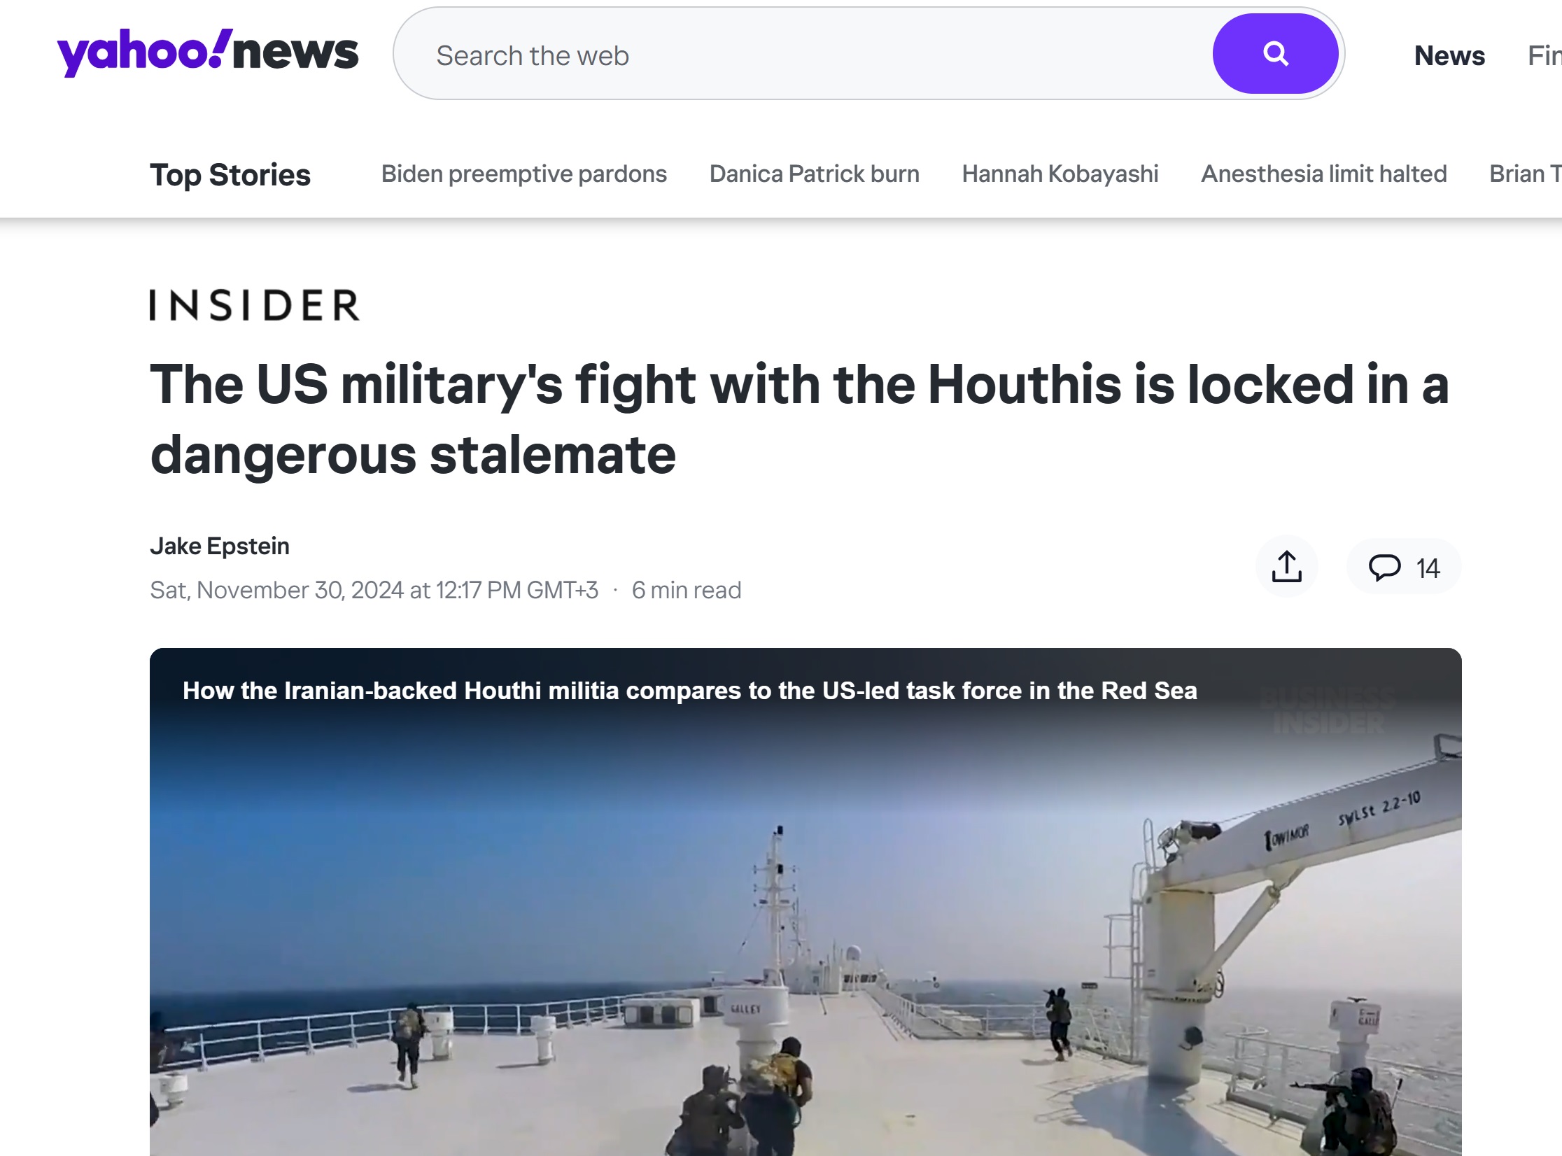The width and height of the screenshot is (1562, 1156).
Task: Open the partially visible Brian story link
Action: pos(1526,174)
